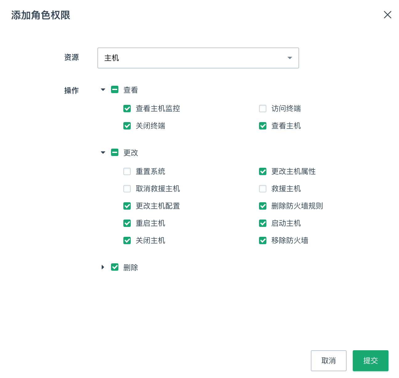
Task: Submit the form with 提交 button
Action: [370, 361]
